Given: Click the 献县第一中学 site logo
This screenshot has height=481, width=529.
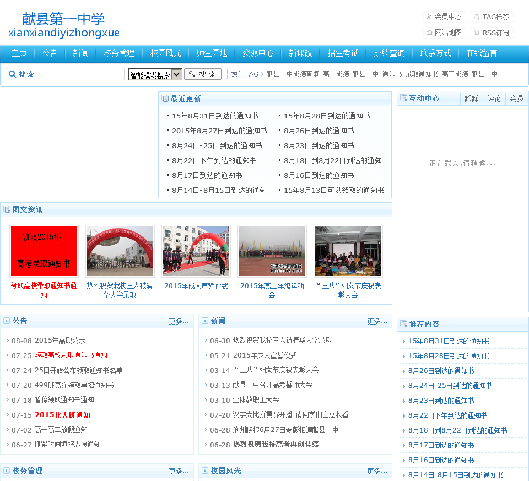Looking at the screenshot, I should pos(64,25).
